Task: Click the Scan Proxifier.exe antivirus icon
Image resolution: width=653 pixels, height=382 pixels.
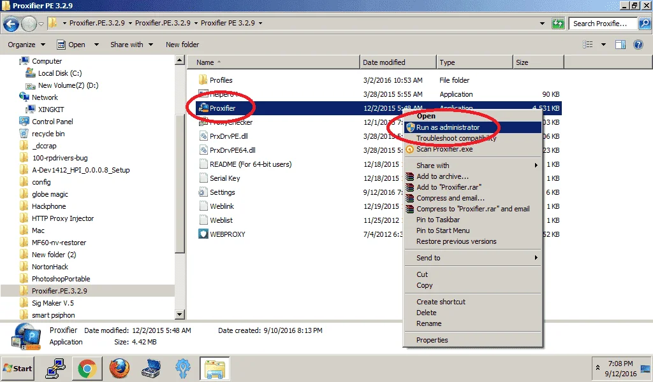Action: pyautogui.click(x=410, y=149)
